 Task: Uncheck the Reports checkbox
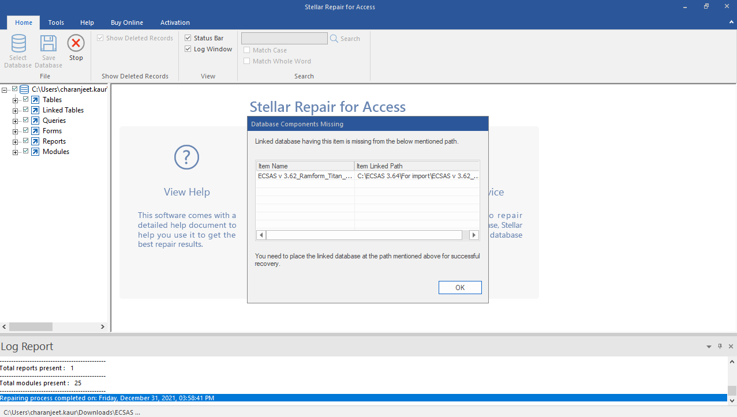point(25,141)
